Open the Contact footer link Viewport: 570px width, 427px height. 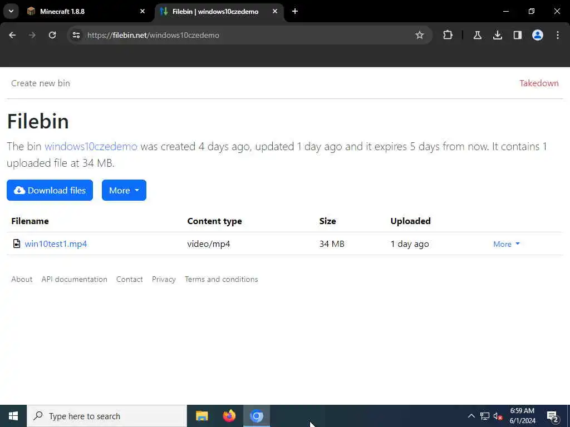(x=129, y=279)
